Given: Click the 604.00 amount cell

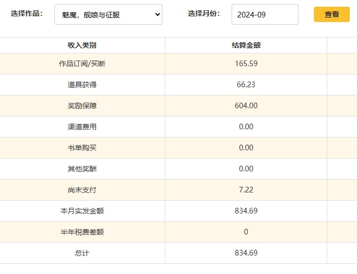Looking at the screenshot, I should (x=246, y=106).
